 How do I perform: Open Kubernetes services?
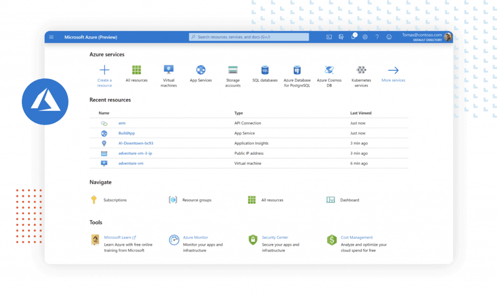click(361, 70)
